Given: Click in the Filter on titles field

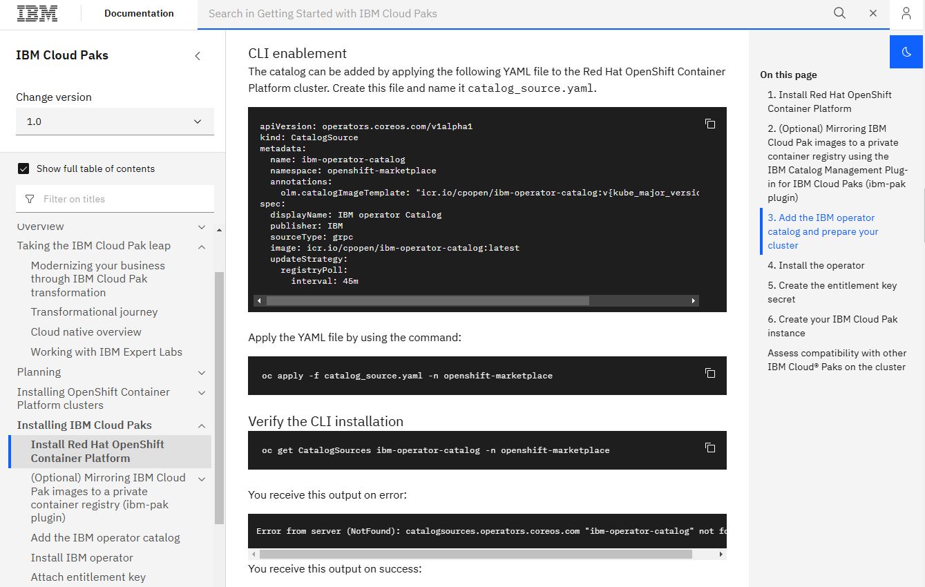Looking at the screenshot, I should point(115,199).
